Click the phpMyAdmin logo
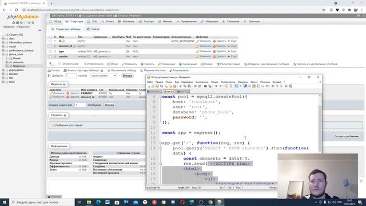Image resolution: width=366 pixels, height=206 pixels. coord(23,17)
